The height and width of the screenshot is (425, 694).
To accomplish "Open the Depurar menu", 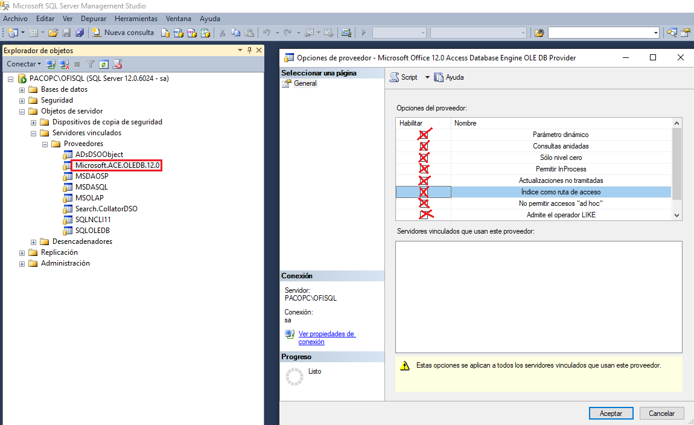I will (x=94, y=19).
